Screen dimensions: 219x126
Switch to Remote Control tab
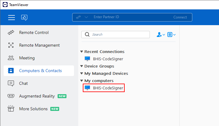[34, 32]
